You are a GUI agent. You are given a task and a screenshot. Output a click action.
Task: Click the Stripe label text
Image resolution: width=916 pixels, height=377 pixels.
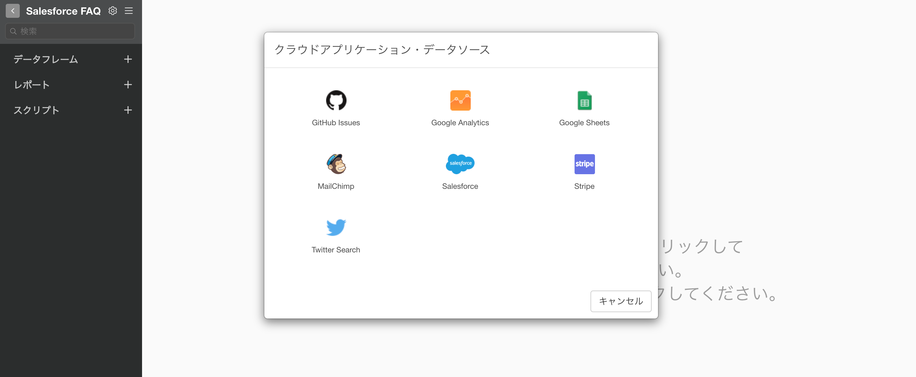pyautogui.click(x=584, y=186)
